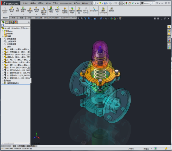Expand the 配合 mates folder
Screen dimensions: 172x151
pyautogui.click(x=3, y=81)
